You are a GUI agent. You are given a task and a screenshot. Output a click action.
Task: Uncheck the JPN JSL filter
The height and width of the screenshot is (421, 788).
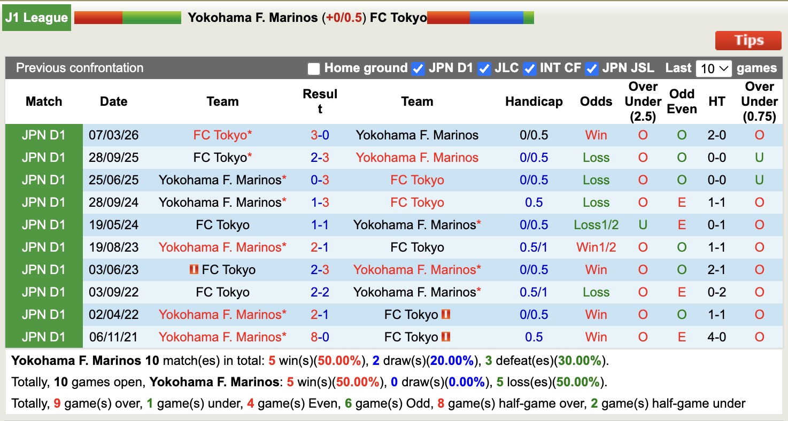click(592, 68)
